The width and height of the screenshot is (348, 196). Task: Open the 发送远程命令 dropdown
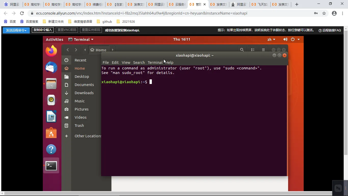pyautogui.click(x=16, y=30)
